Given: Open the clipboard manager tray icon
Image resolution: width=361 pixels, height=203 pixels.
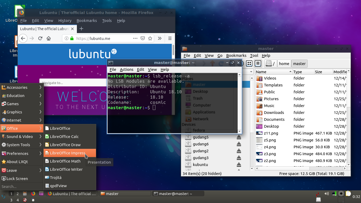Looking at the screenshot, I should 348,193.
